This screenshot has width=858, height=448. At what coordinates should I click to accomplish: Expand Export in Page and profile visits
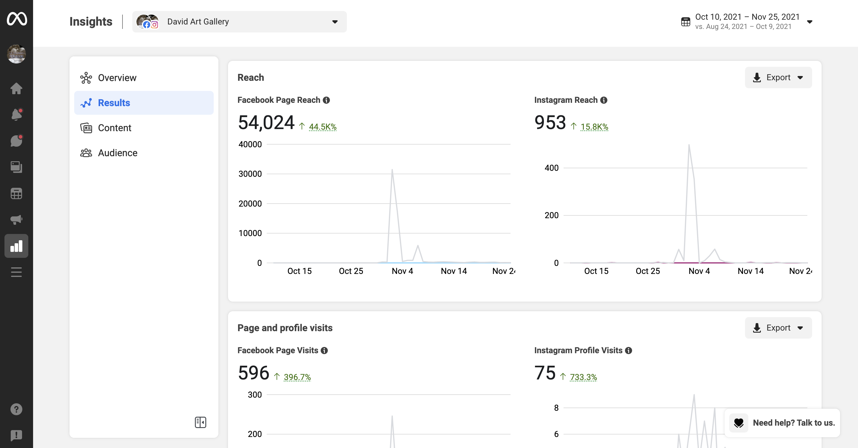tap(778, 328)
